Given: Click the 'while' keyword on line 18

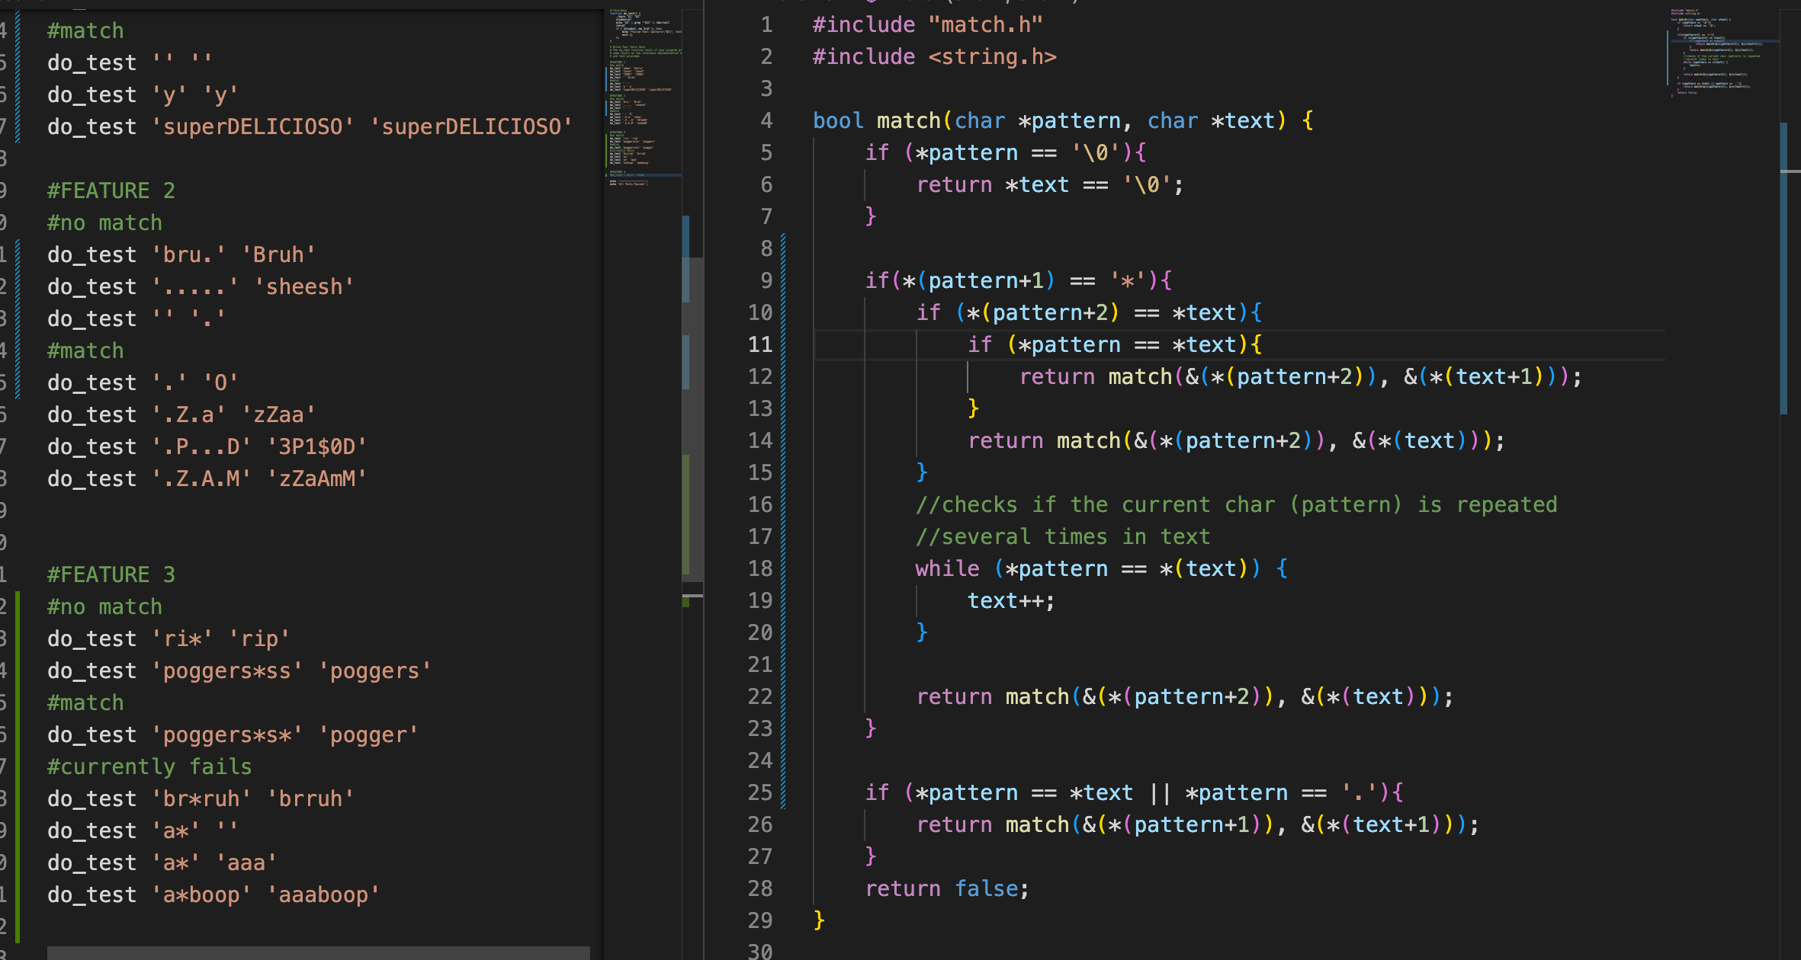Looking at the screenshot, I should click(x=946, y=568).
